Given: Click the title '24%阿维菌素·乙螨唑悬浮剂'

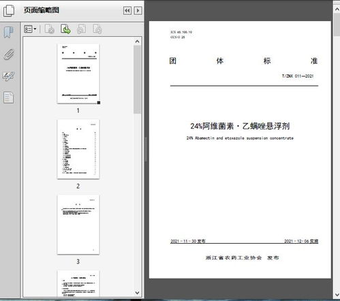Looking at the screenshot, I should tap(240, 126).
